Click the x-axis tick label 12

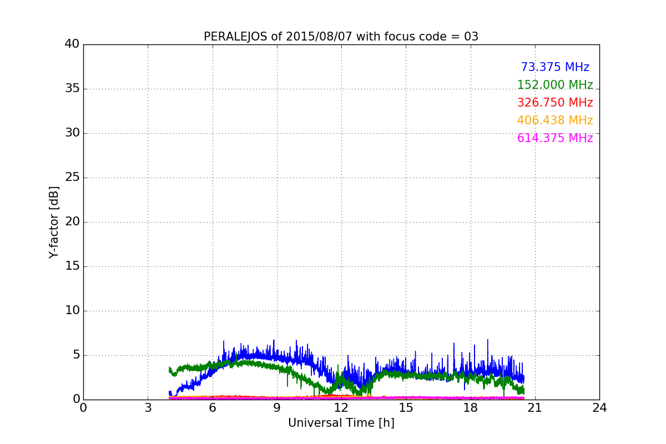tap(341, 408)
